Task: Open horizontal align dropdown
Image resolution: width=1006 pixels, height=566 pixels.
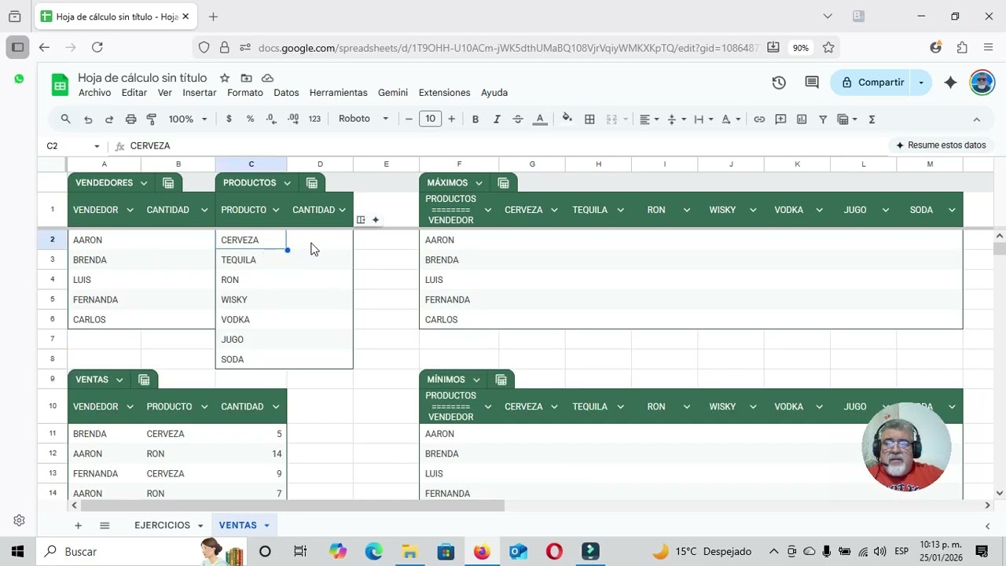Action: coord(648,119)
